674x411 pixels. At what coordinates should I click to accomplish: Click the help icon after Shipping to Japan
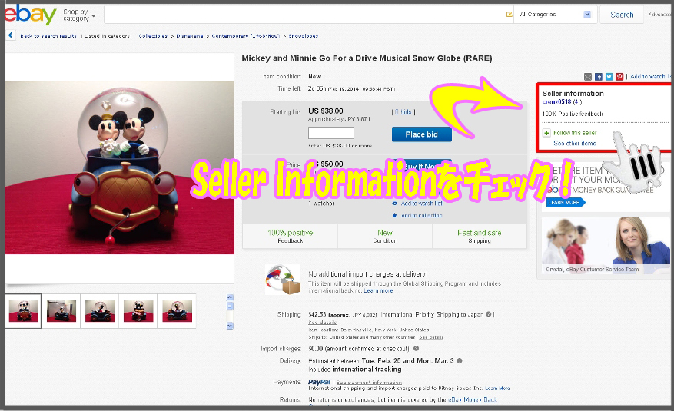pyautogui.click(x=488, y=314)
